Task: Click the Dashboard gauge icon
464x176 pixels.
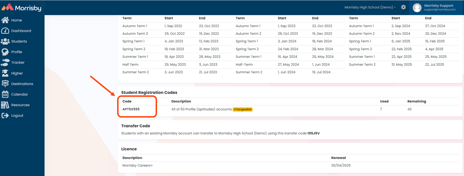Action: pos(5,31)
